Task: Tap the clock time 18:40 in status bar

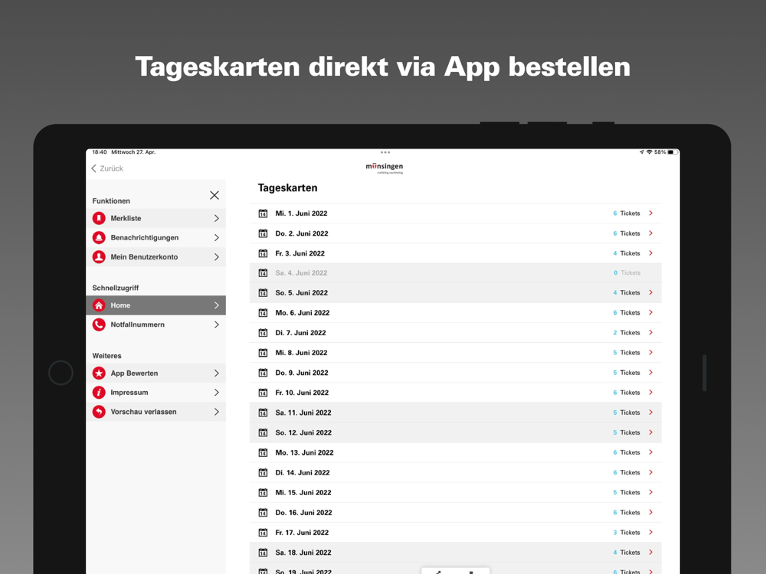Action: (100, 152)
